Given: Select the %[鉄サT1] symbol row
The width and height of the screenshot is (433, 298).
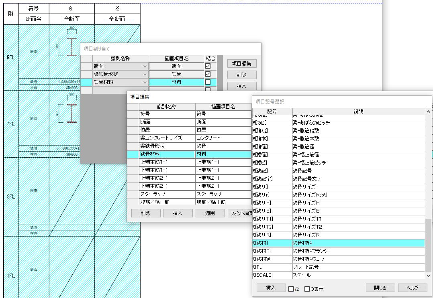Looking at the screenshot, I should click(x=338, y=219).
